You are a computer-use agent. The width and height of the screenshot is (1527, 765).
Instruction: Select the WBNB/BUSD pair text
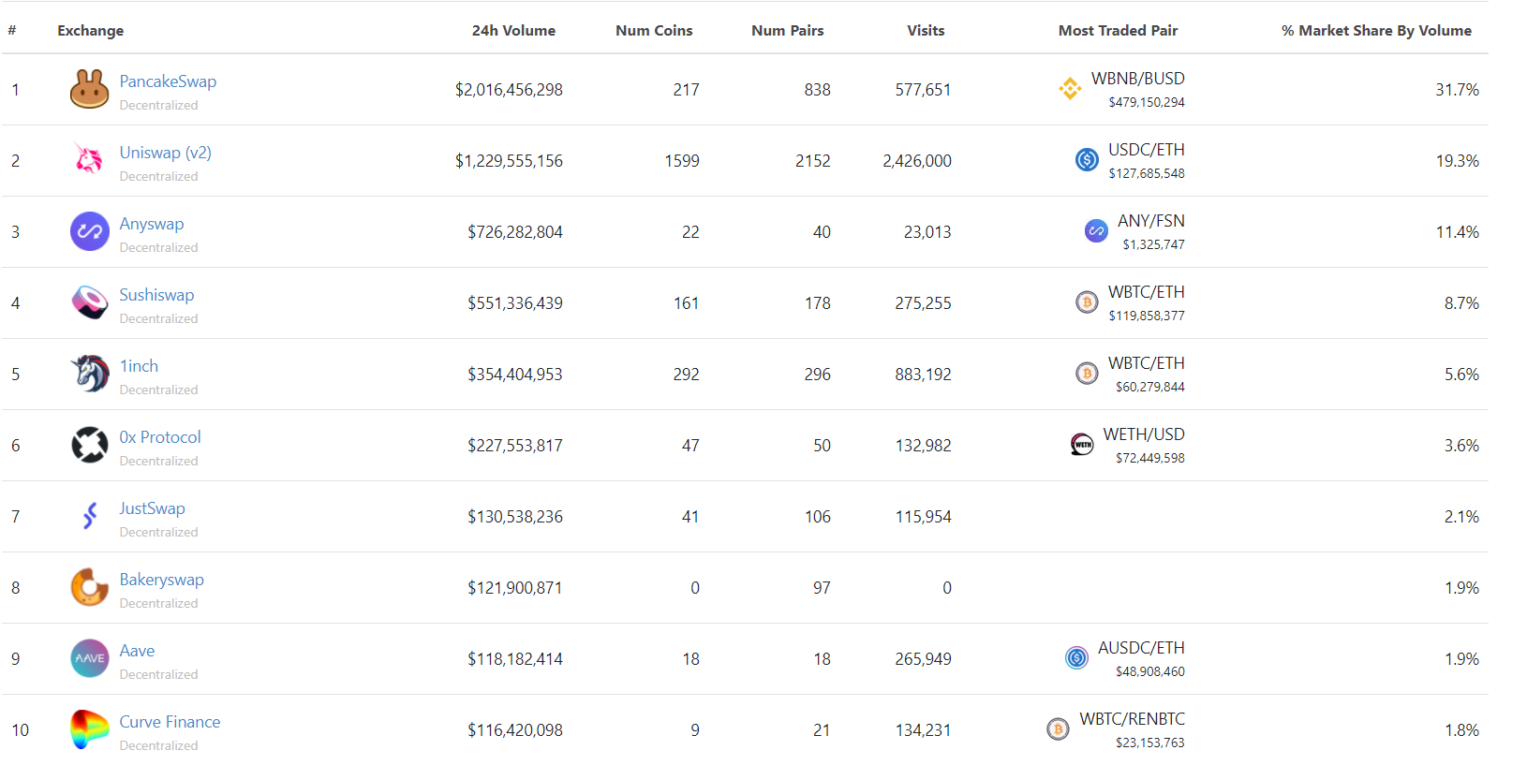1137,79
